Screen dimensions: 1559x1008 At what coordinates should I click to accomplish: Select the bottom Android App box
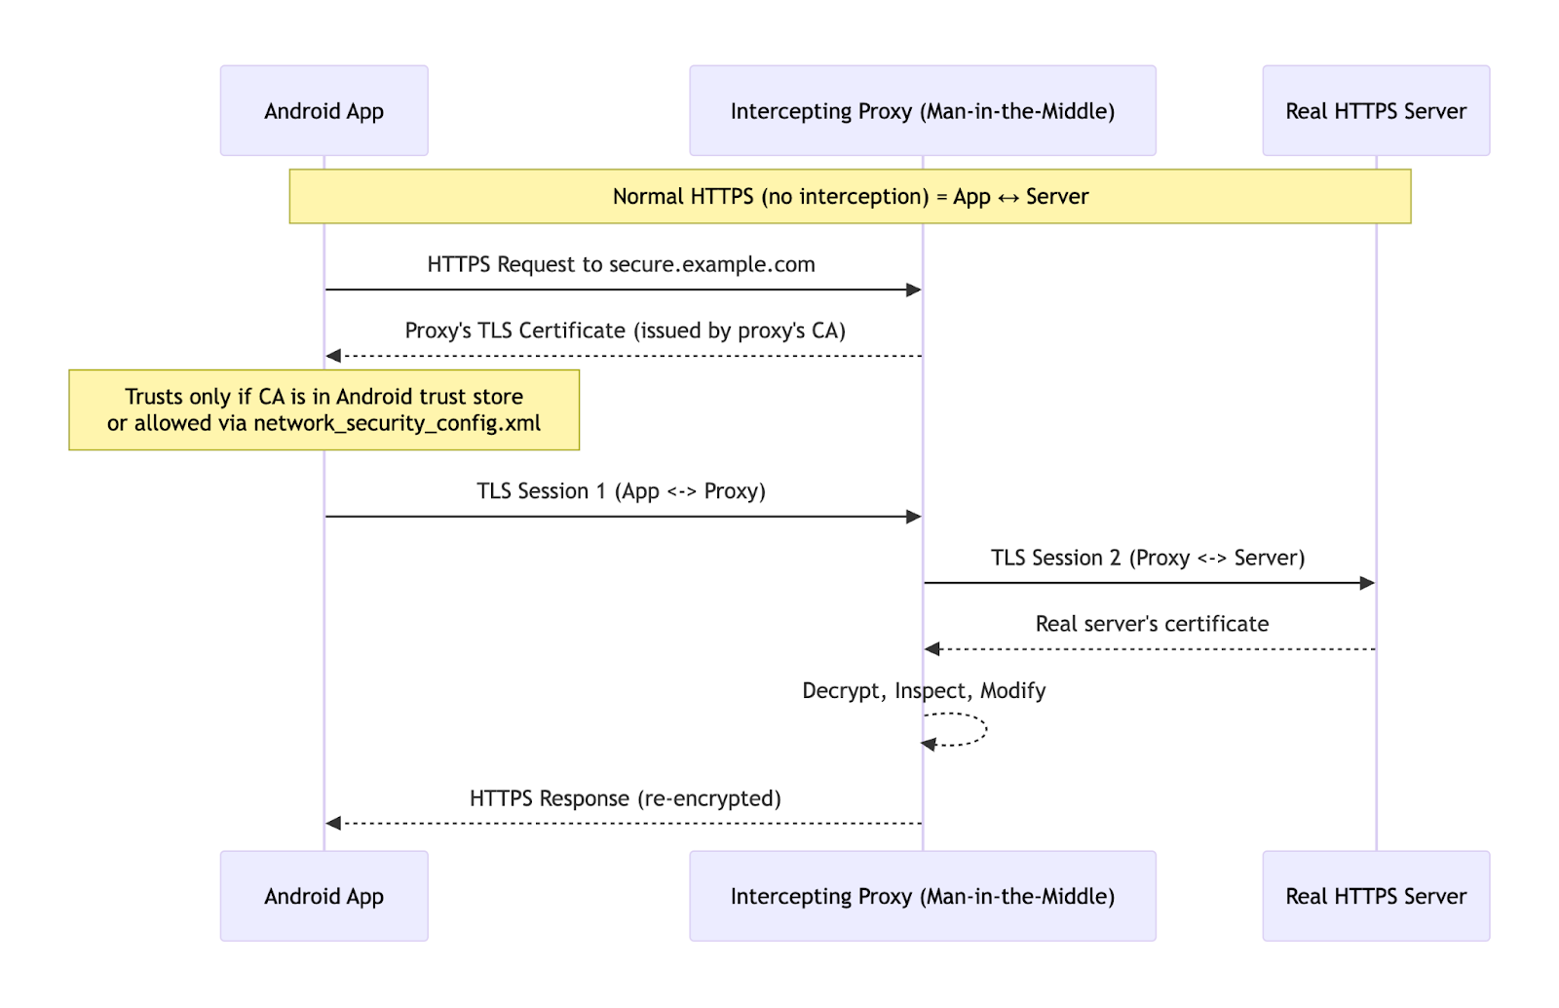coord(323,895)
